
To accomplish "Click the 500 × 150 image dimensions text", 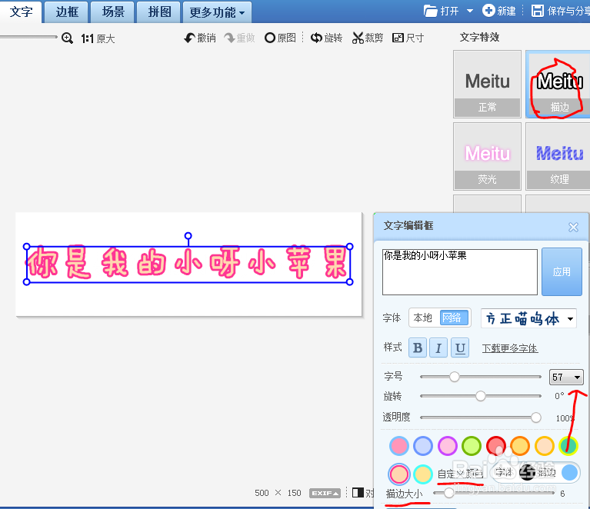I will click(278, 493).
